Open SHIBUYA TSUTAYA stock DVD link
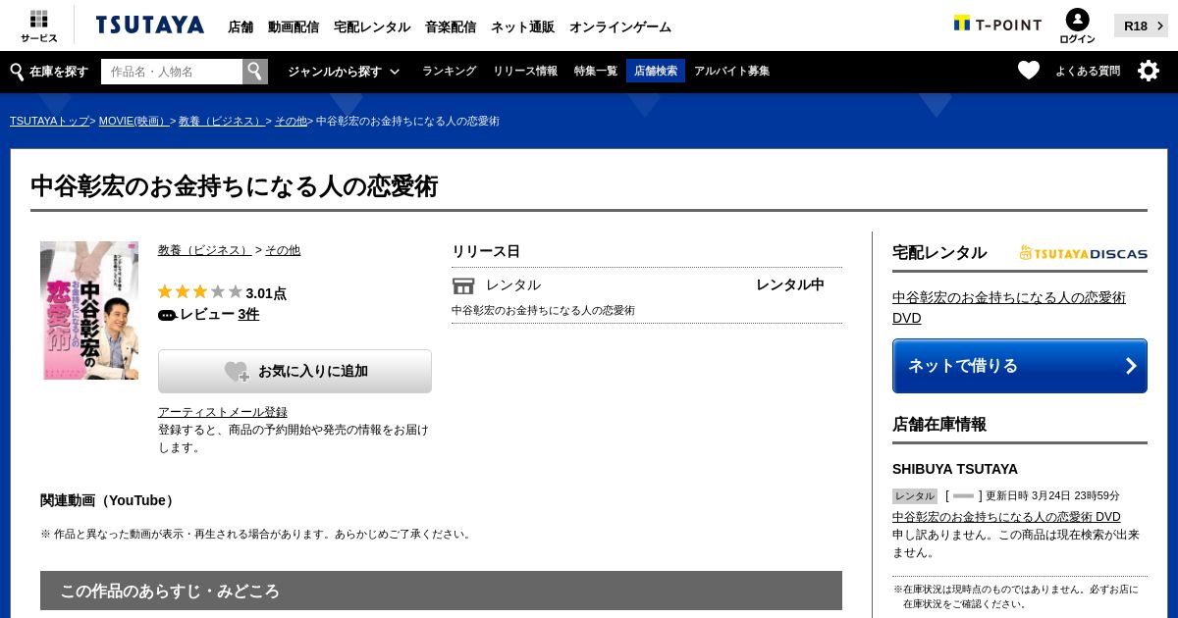1178x618 pixels. (x=1006, y=517)
